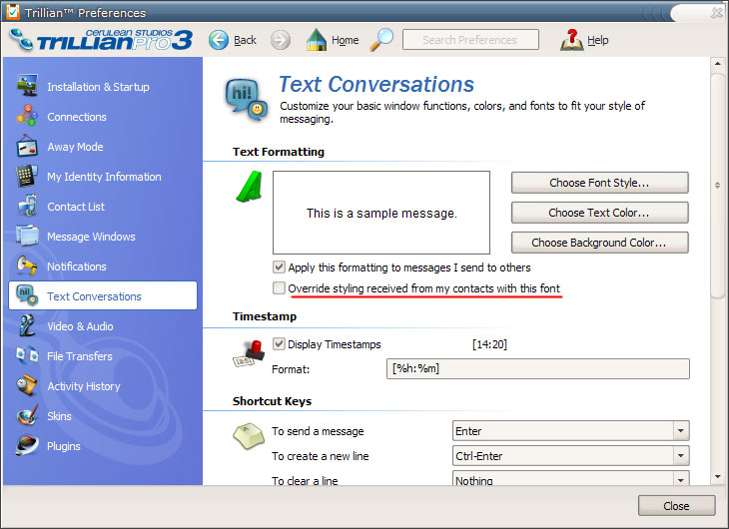Click the [14:20] timestamp preview text
729x529 pixels.
click(489, 344)
